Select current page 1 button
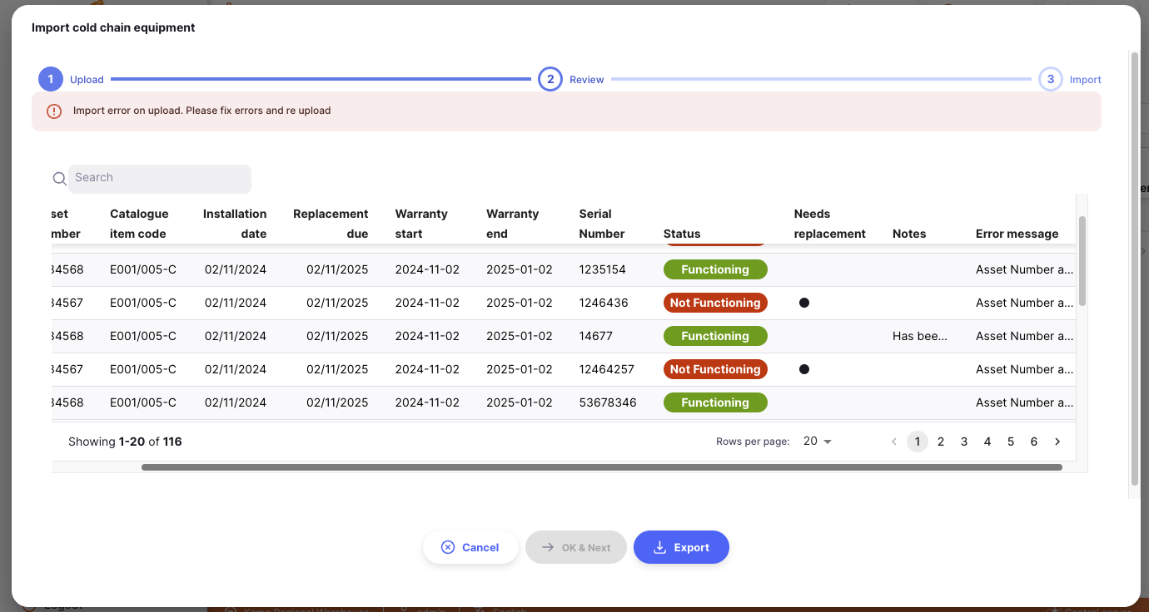The image size is (1149, 612). [x=918, y=442]
